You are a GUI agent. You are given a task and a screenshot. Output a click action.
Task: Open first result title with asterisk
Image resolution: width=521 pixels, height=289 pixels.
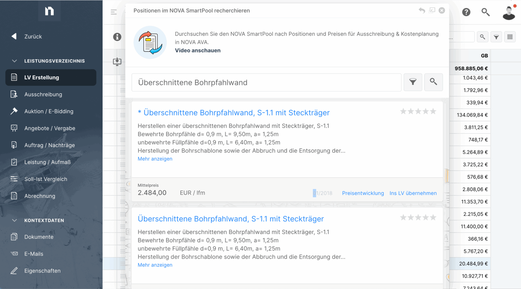pos(234,113)
